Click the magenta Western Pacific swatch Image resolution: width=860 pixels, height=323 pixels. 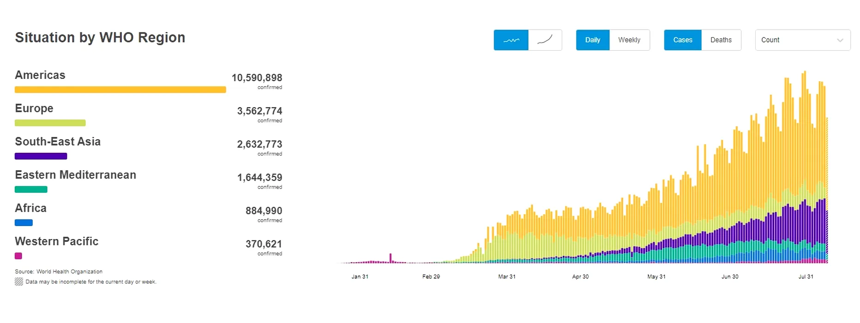tap(18, 256)
